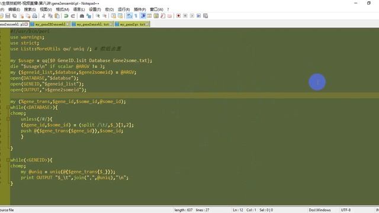Toggle the Word Wrap toolbar button

(x=129, y=16)
